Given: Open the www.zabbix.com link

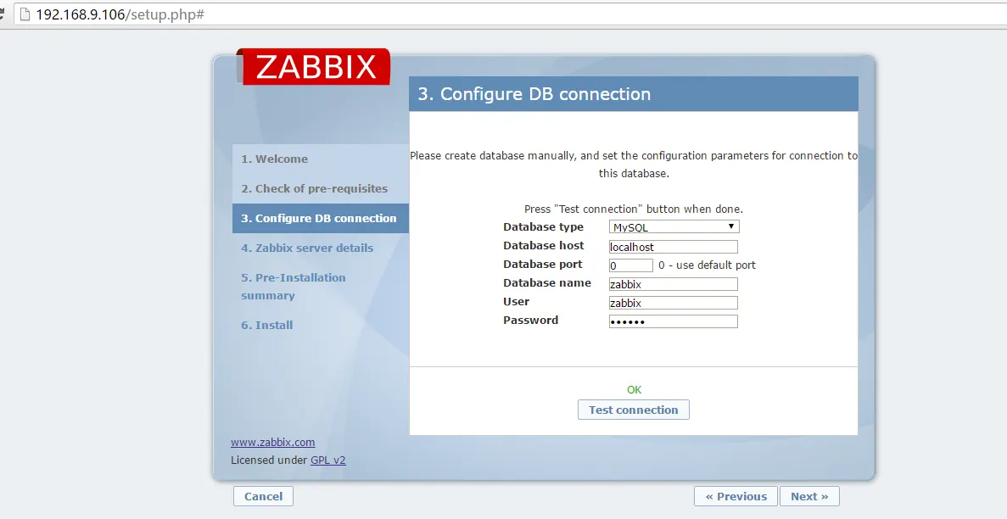Looking at the screenshot, I should click(273, 442).
